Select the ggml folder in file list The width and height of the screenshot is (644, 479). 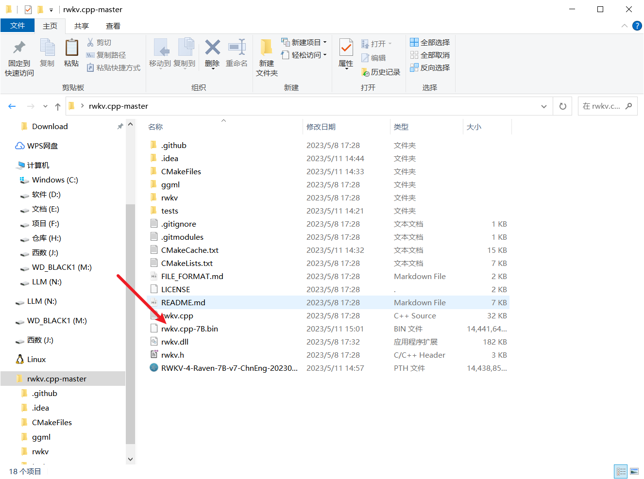click(170, 184)
